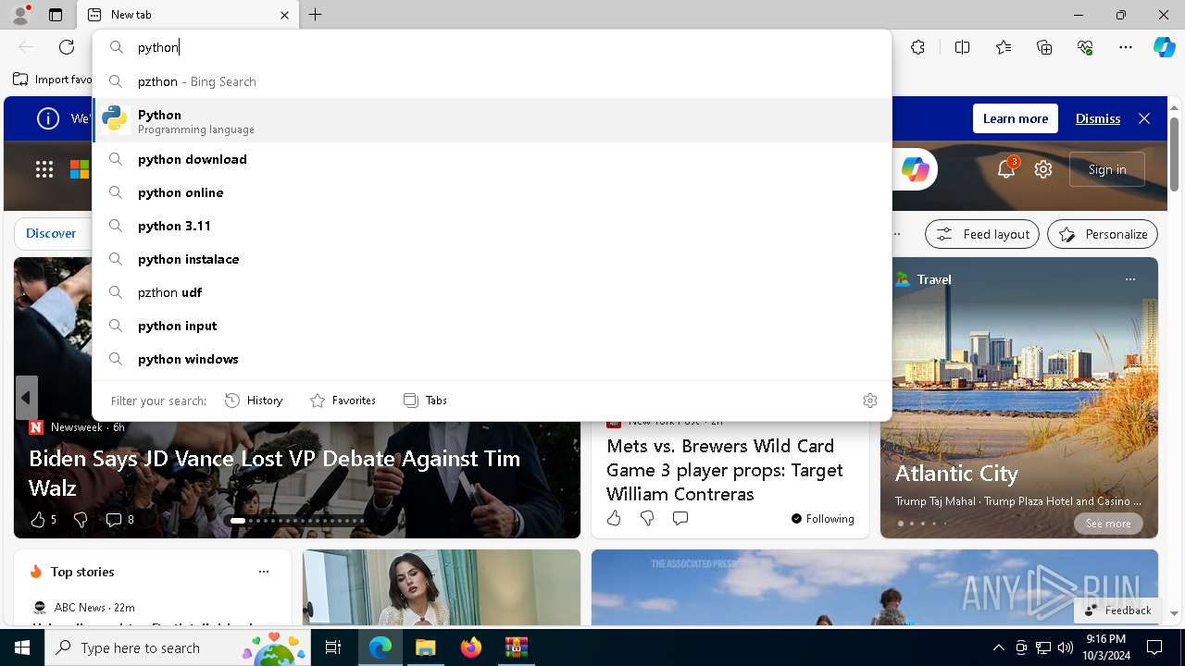This screenshot has height=666, width=1185.
Task: Open File Explorer from the taskbar
Action: tap(425, 647)
